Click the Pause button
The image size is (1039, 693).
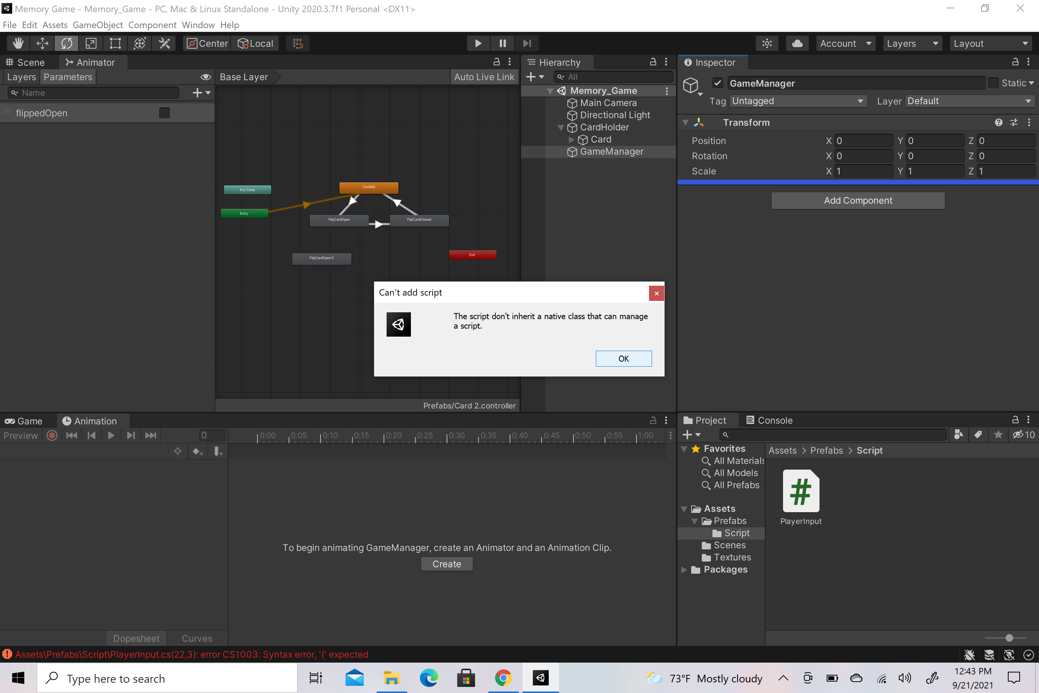coord(502,43)
